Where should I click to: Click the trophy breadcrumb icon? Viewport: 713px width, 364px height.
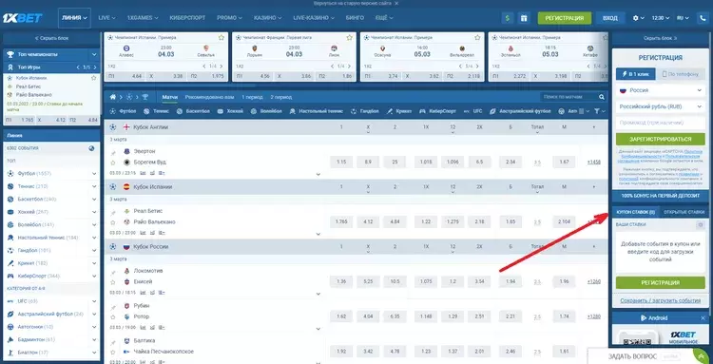click(x=145, y=97)
